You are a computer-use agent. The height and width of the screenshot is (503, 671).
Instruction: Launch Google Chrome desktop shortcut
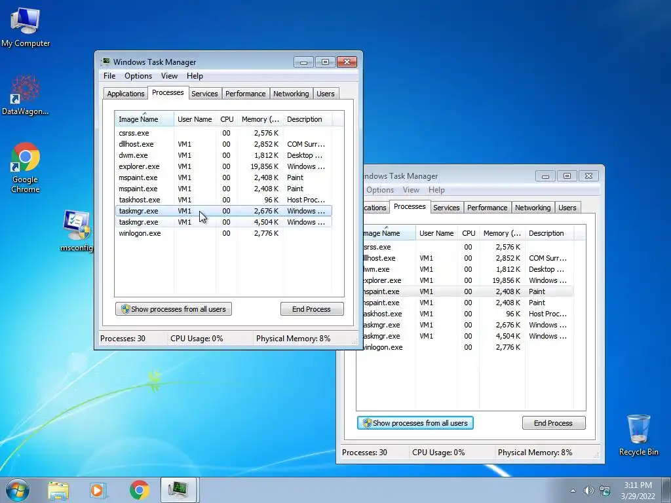pyautogui.click(x=26, y=168)
